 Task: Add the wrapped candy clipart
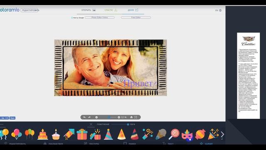200,134
